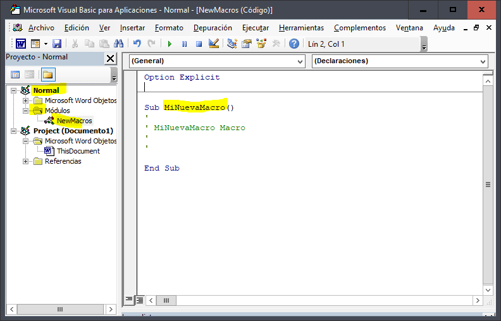This screenshot has width=501, height=321.
Task: Click code editor scroll-down arrow
Action: (488, 290)
